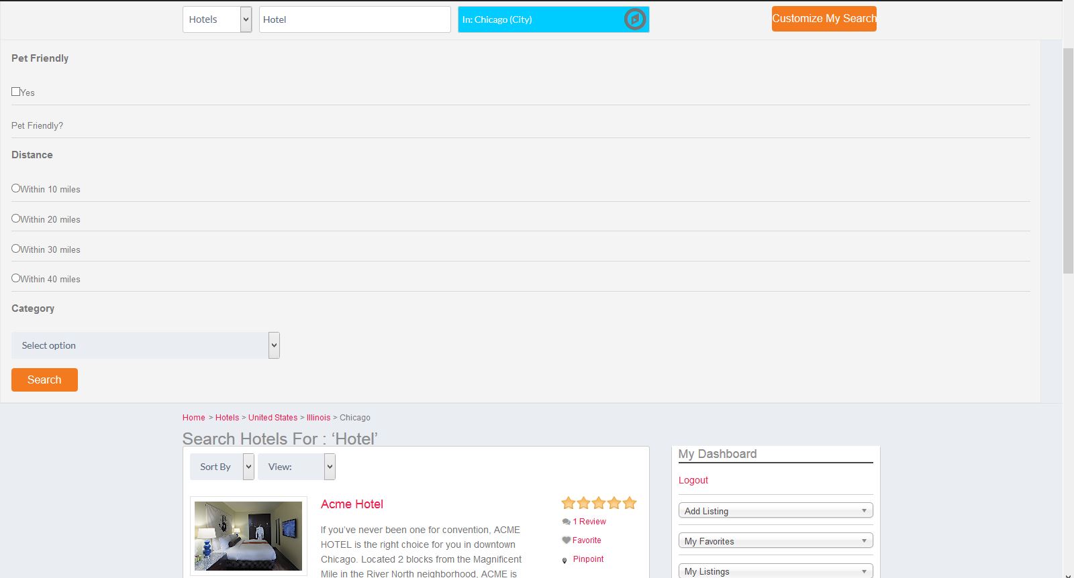Click the Pinpoint map marker icon
Image resolution: width=1074 pixels, height=578 pixels.
pos(565,560)
